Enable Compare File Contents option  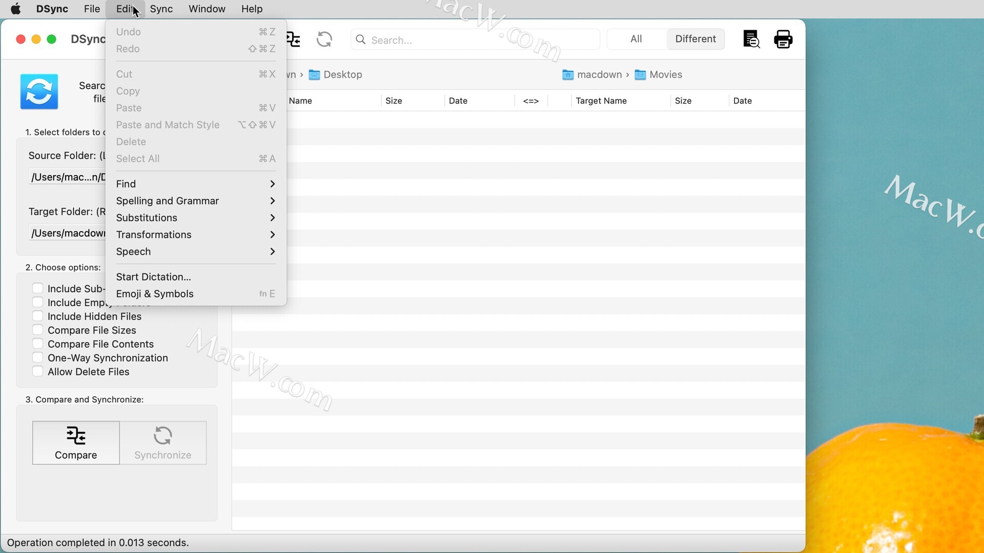[37, 344]
